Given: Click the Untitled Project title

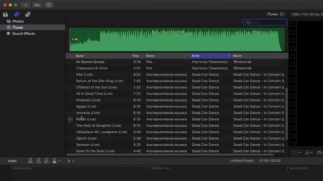Looking at the screenshot, I should point(242,161).
